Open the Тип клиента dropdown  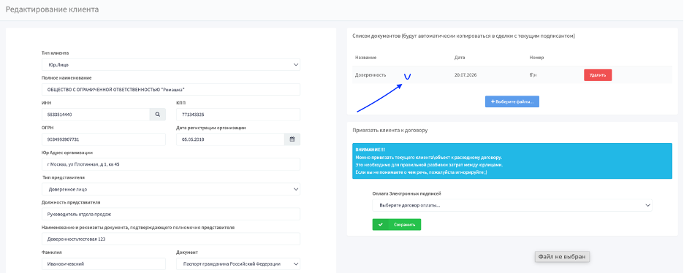point(171,64)
